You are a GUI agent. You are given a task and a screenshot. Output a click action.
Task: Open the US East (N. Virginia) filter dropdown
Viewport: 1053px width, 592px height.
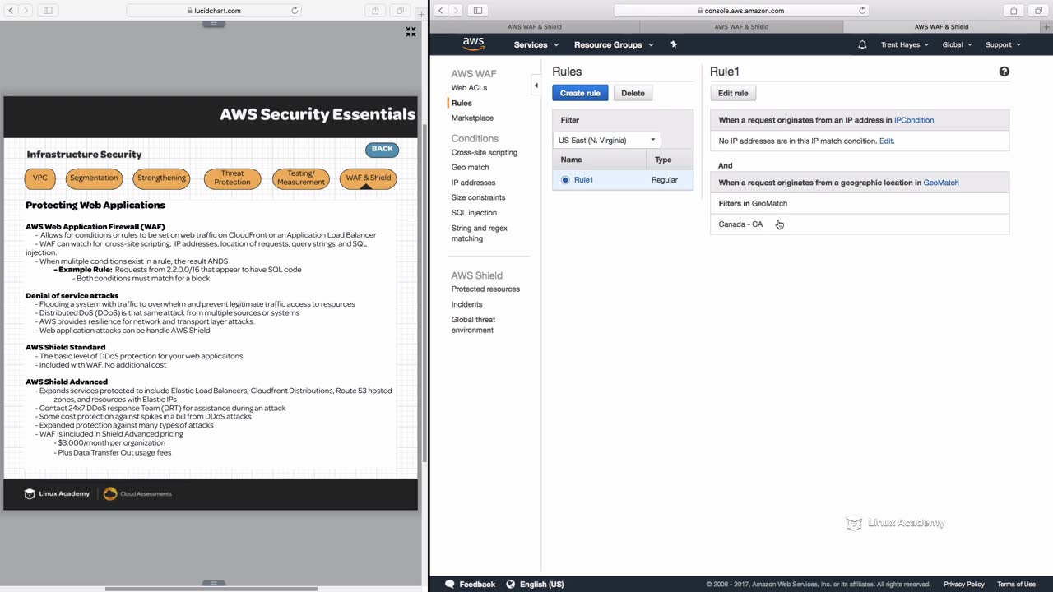606,140
